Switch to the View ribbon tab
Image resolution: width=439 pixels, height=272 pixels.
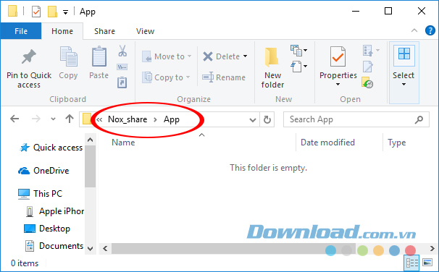click(145, 31)
